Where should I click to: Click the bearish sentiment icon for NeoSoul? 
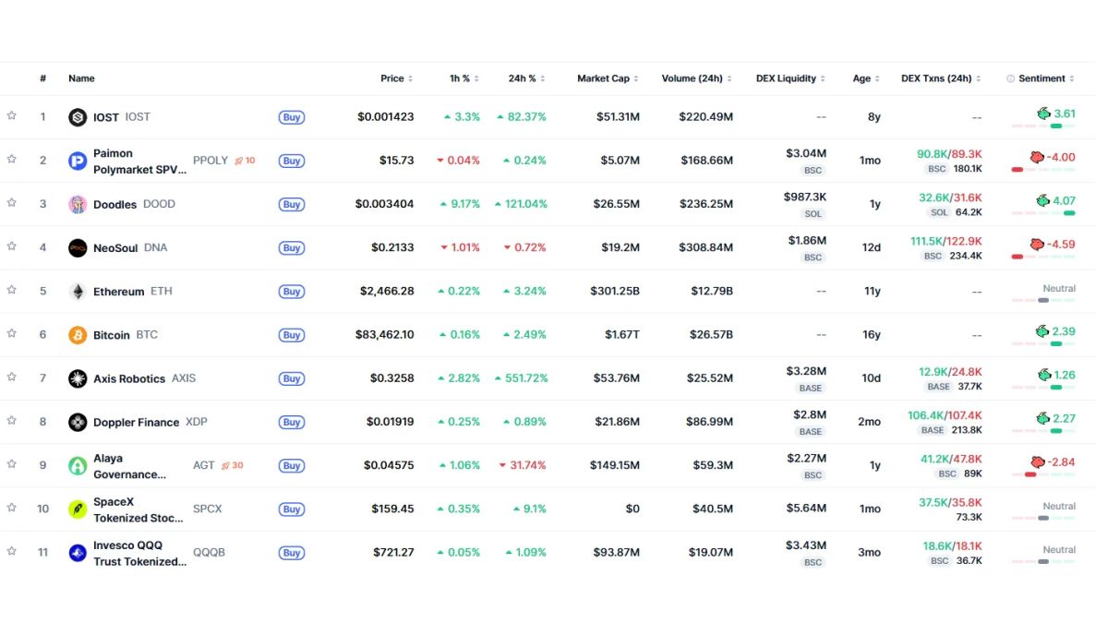click(1037, 245)
